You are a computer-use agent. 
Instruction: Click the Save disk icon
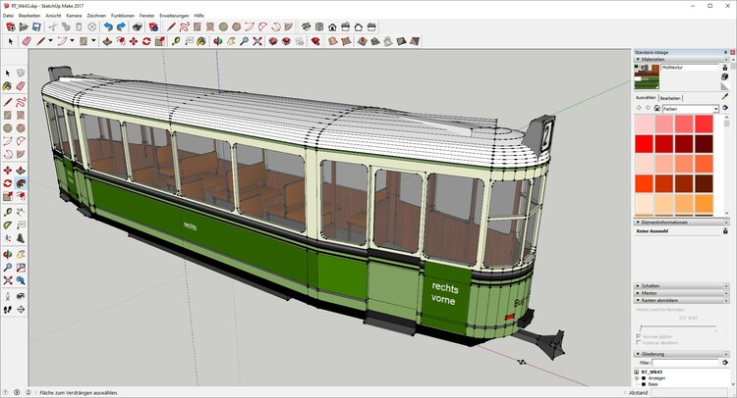(x=38, y=27)
